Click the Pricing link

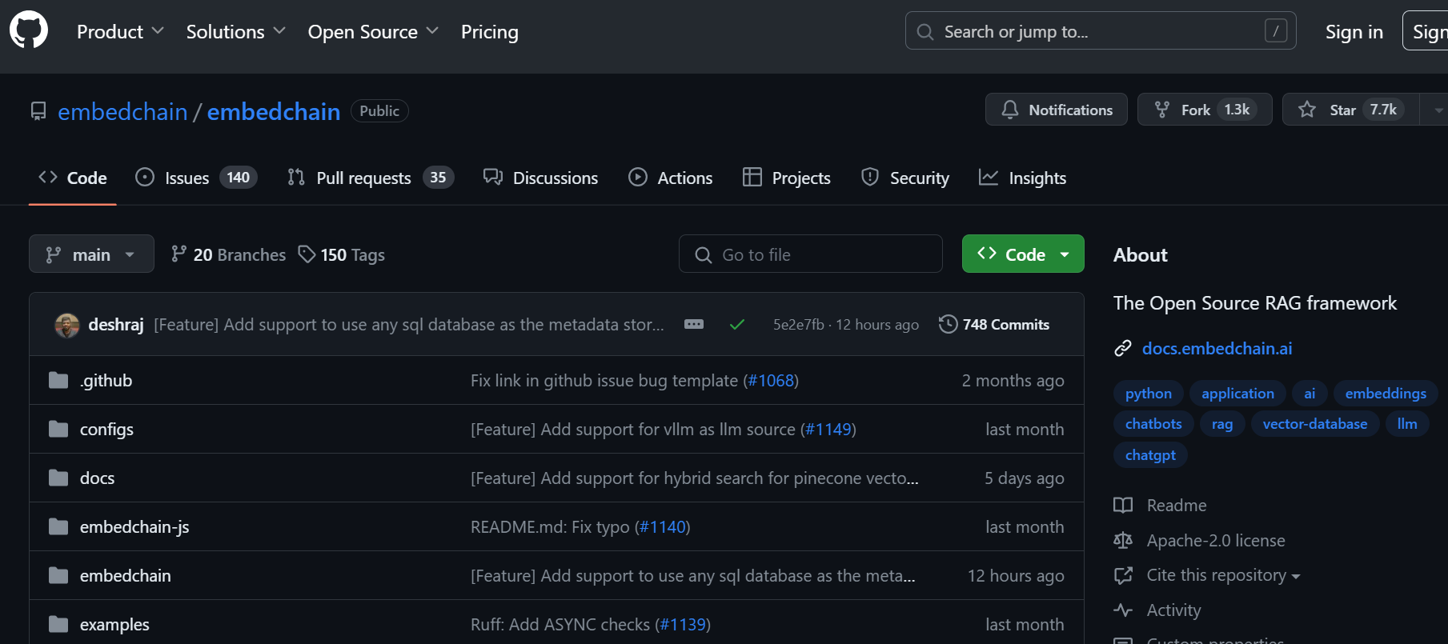click(490, 32)
